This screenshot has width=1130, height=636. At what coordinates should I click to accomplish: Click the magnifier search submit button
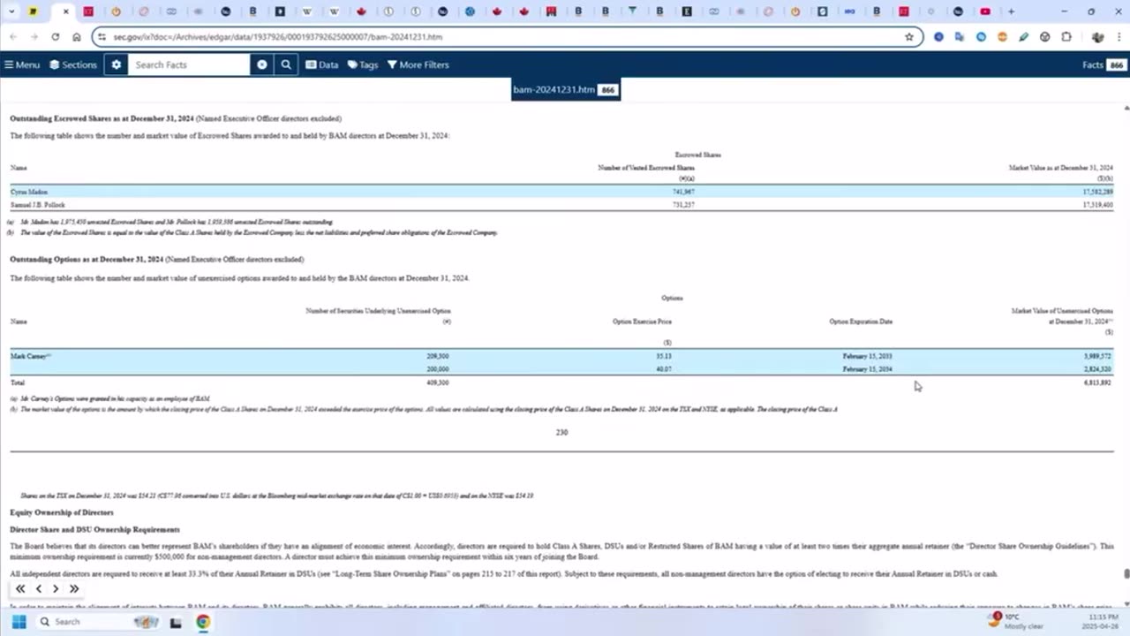coord(286,64)
